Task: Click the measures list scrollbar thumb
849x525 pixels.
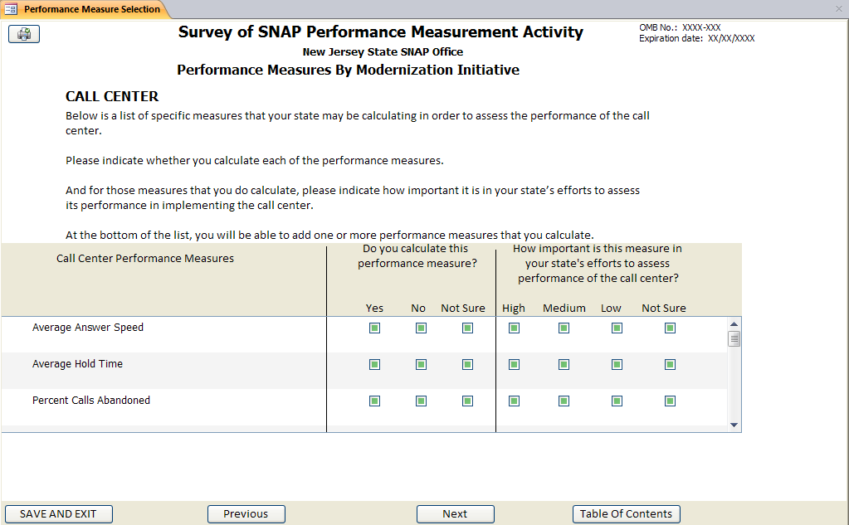Action: 734,338
